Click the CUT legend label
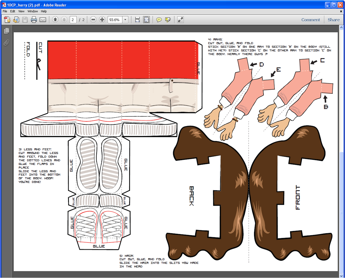The height and width of the screenshot is (278, 345). [40, 48]
